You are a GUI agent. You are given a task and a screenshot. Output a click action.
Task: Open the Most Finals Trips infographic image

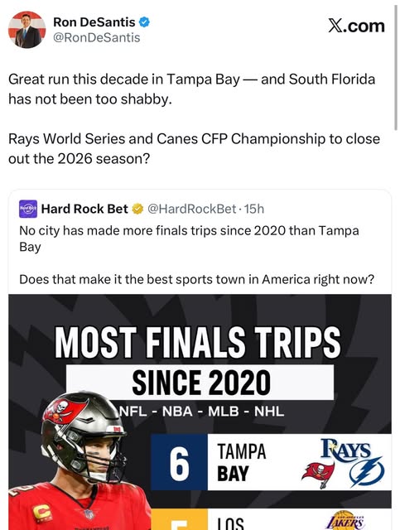coord(200,412)
